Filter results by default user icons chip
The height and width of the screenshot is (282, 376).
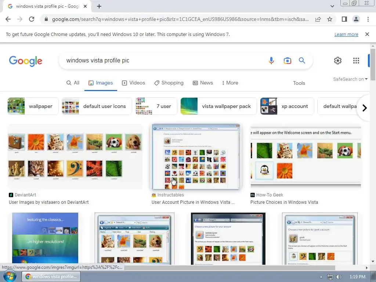coord(97,106)
